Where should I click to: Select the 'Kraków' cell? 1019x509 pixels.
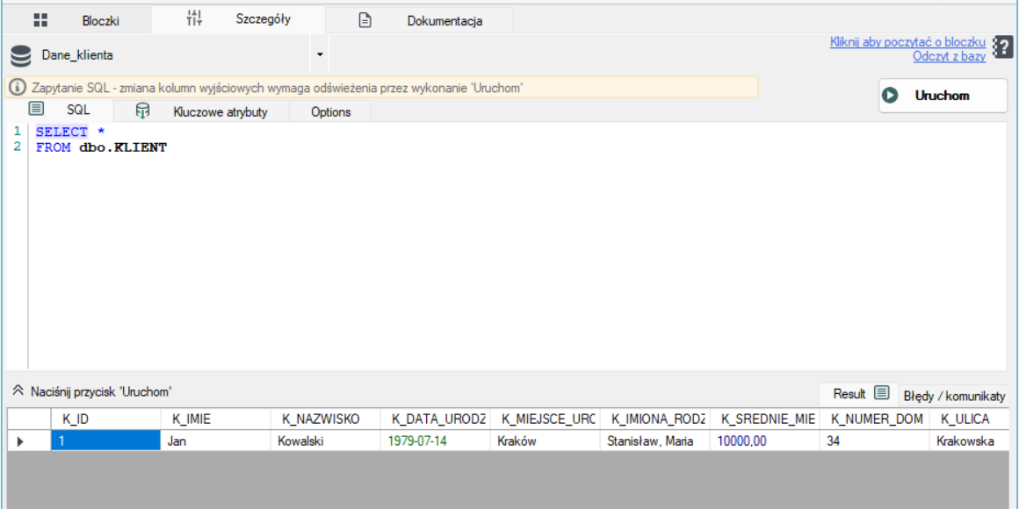[546, 441]
